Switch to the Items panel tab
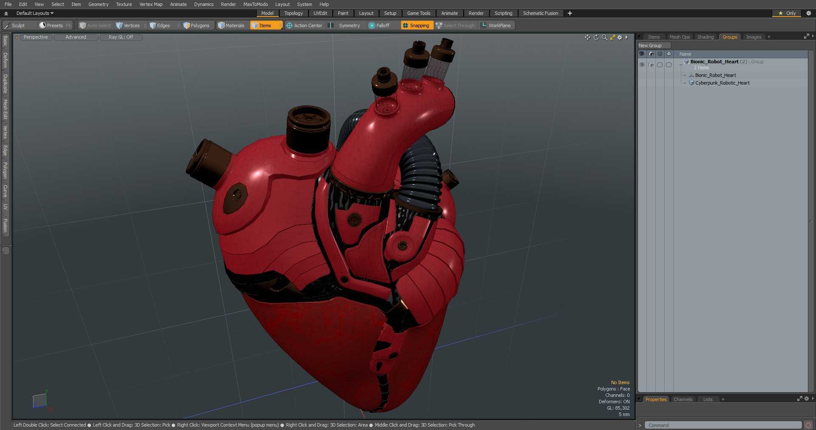The width and height of the screenshot is (816, 430). (654, 37)
